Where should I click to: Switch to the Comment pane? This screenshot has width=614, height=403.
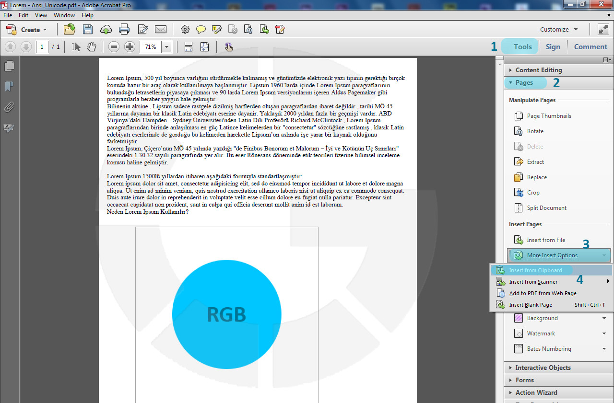[590, 46]
